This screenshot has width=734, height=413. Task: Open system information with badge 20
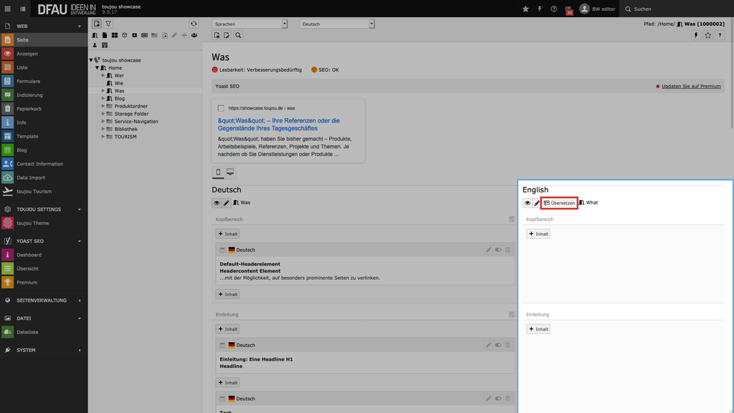569,9
